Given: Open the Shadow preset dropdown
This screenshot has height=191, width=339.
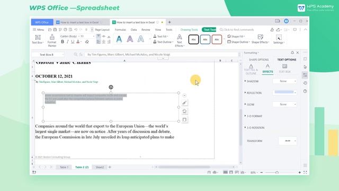Looking at the screenshot, I should (285, 81).
